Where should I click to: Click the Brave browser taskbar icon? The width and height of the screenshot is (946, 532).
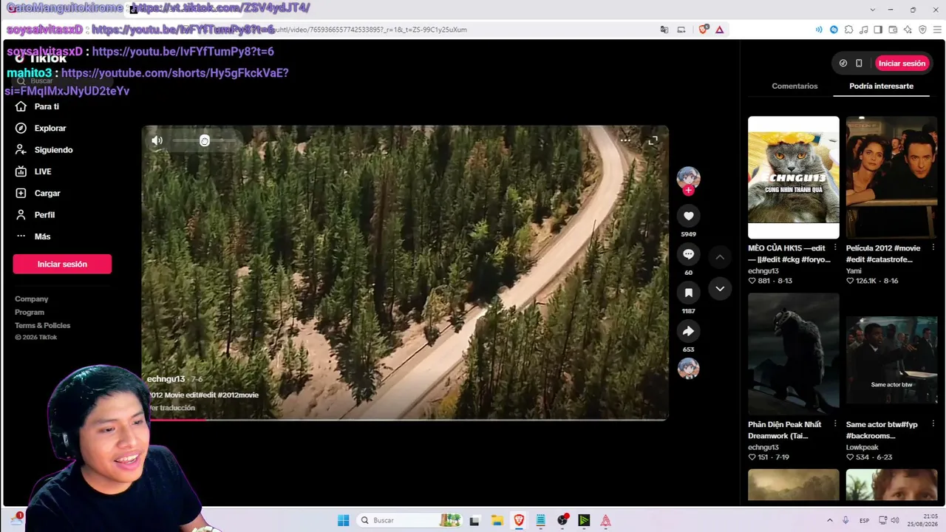519,520
